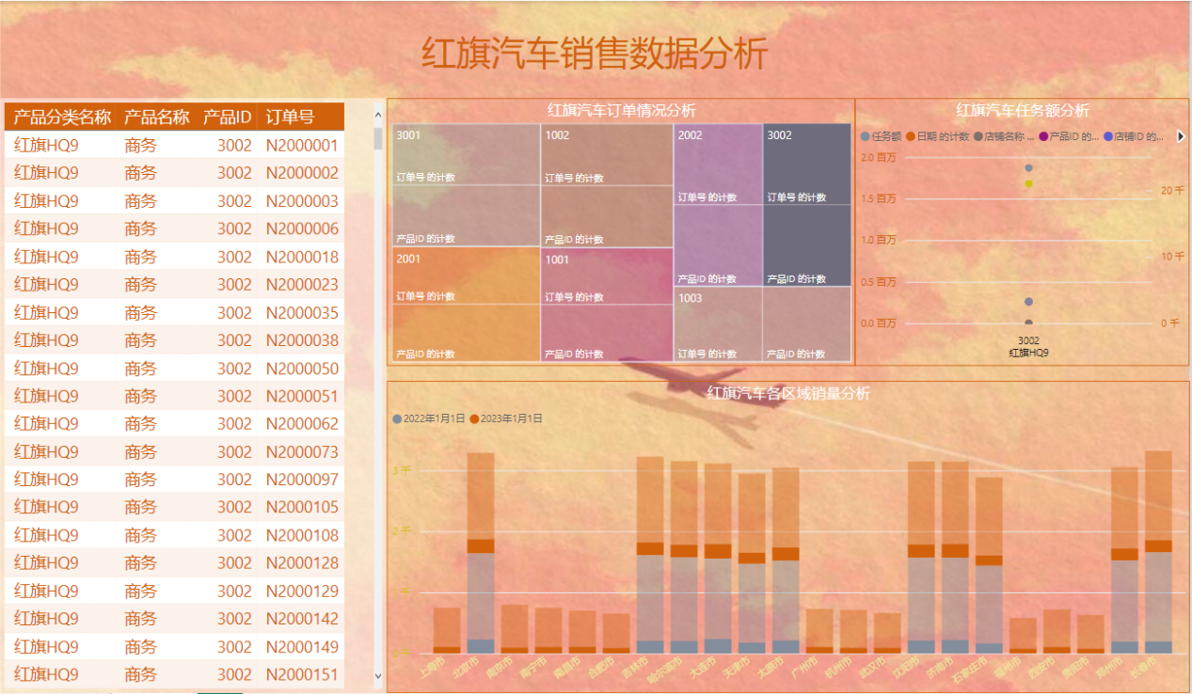
Task: Select treemap tile 3002 订单号 的计数
Action: click(x=807, y=165)
